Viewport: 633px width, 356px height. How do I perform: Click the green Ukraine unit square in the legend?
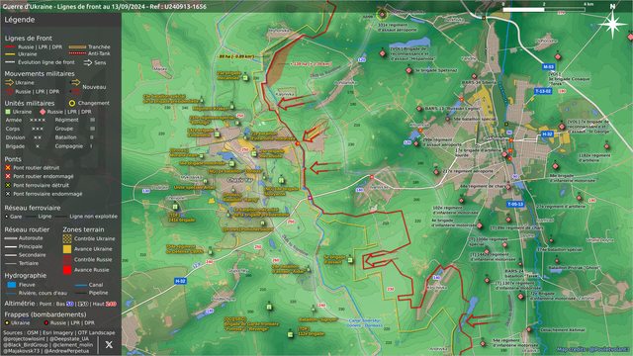8,112
